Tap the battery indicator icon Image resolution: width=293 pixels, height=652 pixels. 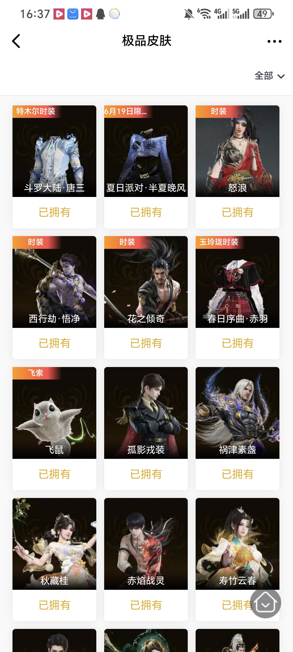click(x=263, y=14)
